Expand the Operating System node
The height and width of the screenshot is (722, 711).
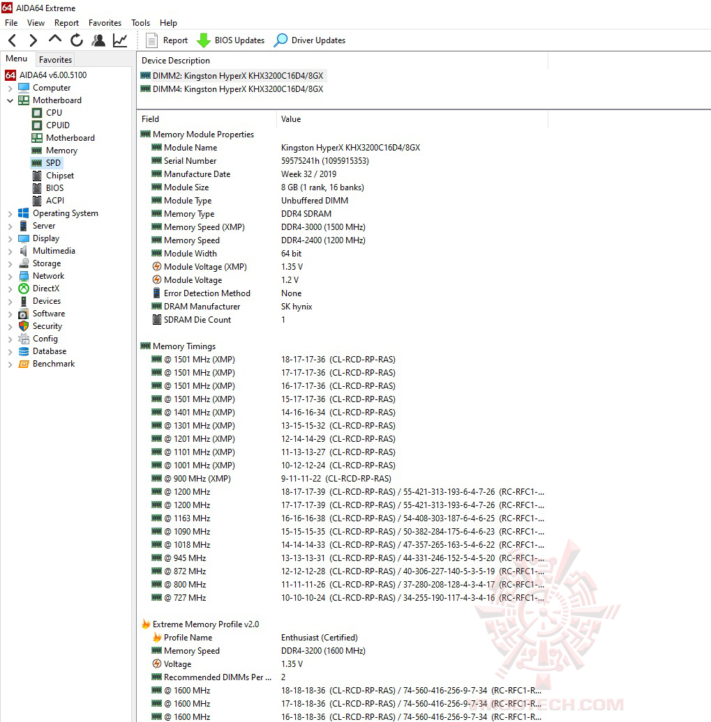click(x=10, y=214)
